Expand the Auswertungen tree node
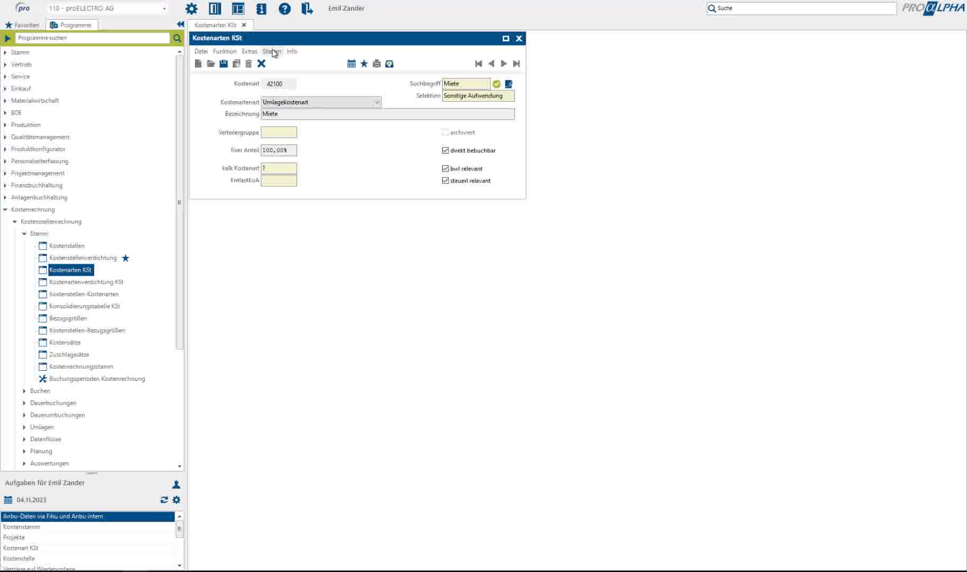Image resolution: width=967 pixels, height=572 pixels. coord(24,463)
